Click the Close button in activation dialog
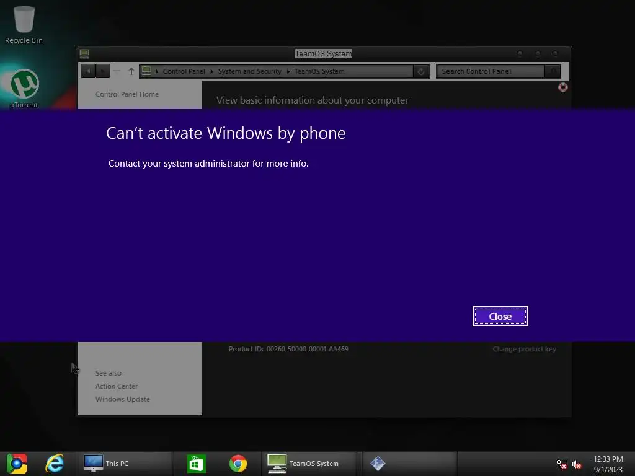The height and width of the screenshot is (476, 635). (x=500, y=316)
